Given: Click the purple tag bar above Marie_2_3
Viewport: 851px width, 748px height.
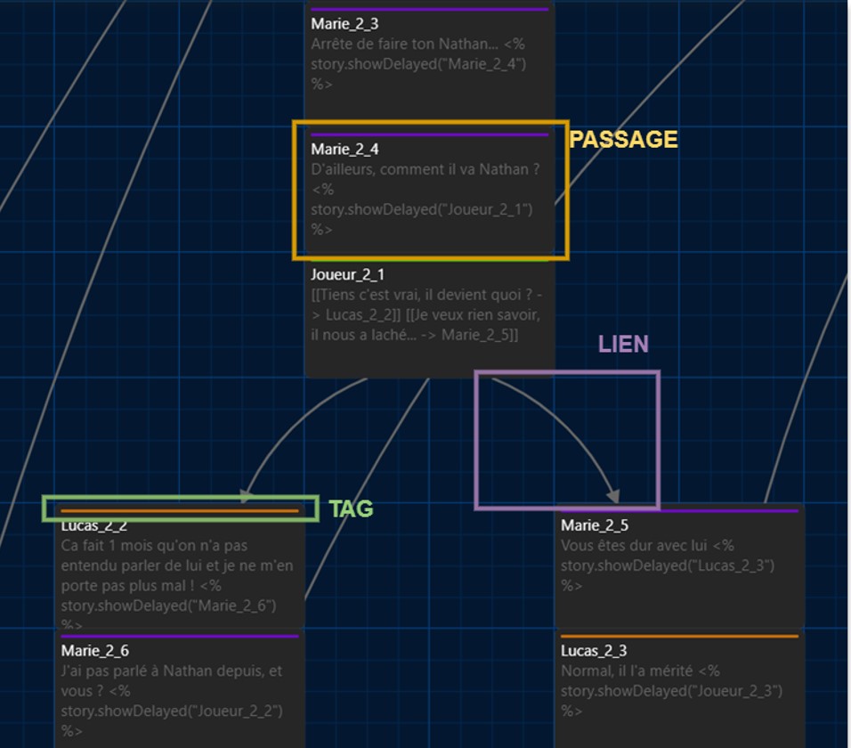Looking at the screenshot, I should tap(430, 9).
